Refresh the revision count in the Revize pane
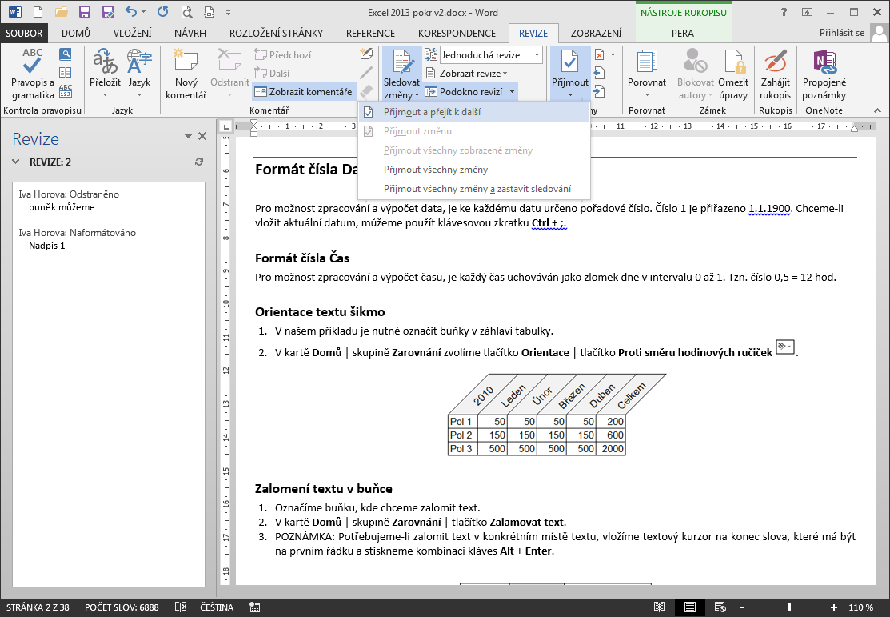The image size is (890, 617). (198, 162)
